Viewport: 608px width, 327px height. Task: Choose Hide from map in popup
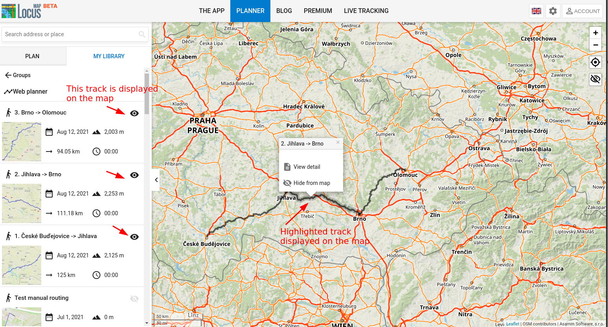[311, 183]
